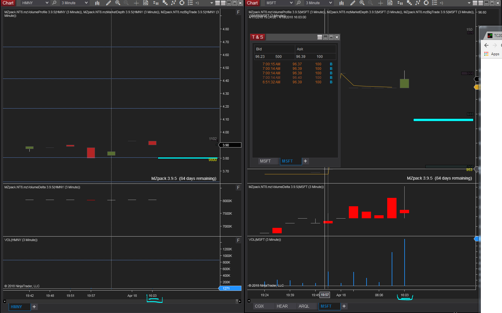Click the 3.90 price marker on HMNY axis
Viewport: 502px width, 313px height.
tap(230, 145)
